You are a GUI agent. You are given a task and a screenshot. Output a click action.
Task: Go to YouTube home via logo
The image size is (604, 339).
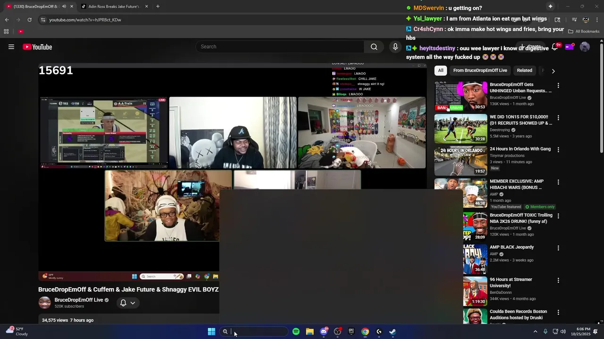pyautogui.click(x=37, y=47)
